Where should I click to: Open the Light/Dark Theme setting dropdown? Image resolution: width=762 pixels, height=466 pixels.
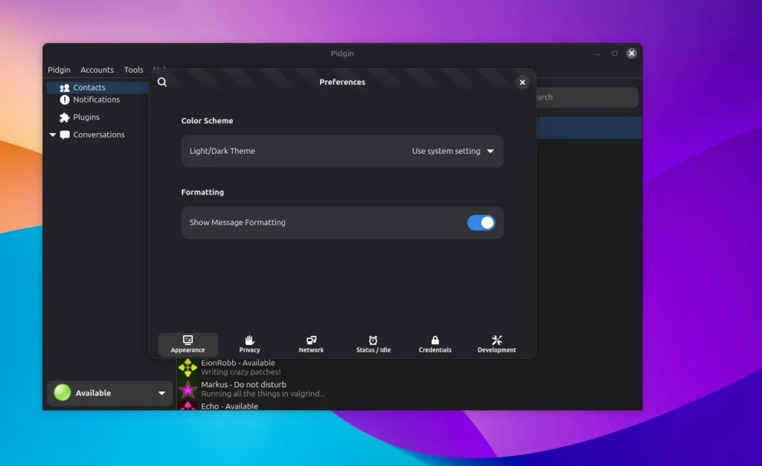pyautogui.click(x=452, y=151)
